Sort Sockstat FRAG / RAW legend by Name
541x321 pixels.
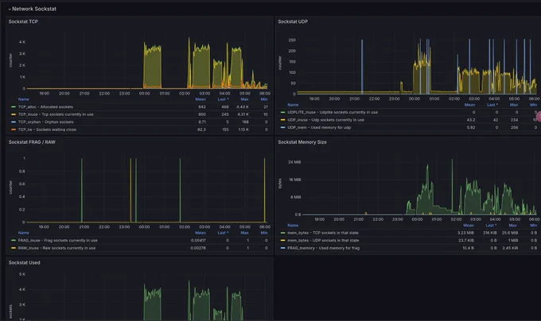point(23,233)
